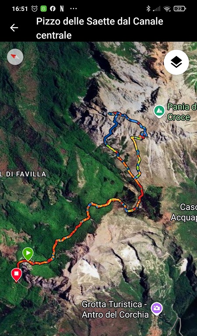Image resolution: width=197 pixels, height=336 pixels.
Task: Tap the N notification icon
Action: (62, 9)
